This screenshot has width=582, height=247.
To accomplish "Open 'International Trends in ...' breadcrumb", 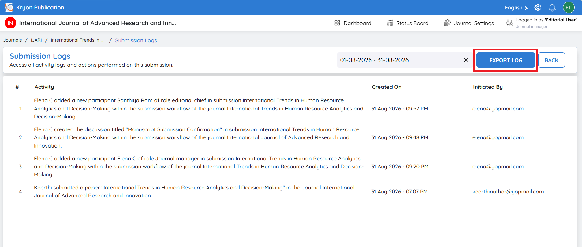I will [x=77, y=40].
